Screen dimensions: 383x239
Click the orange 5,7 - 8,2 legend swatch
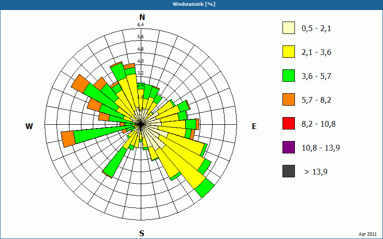click(x=289, y=99)
